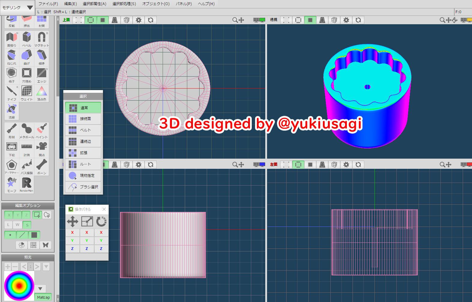Select the Bone (ボーン) tool
This screenshot has width=472, height=302.
pyautogui.click(x=41, y=166)
